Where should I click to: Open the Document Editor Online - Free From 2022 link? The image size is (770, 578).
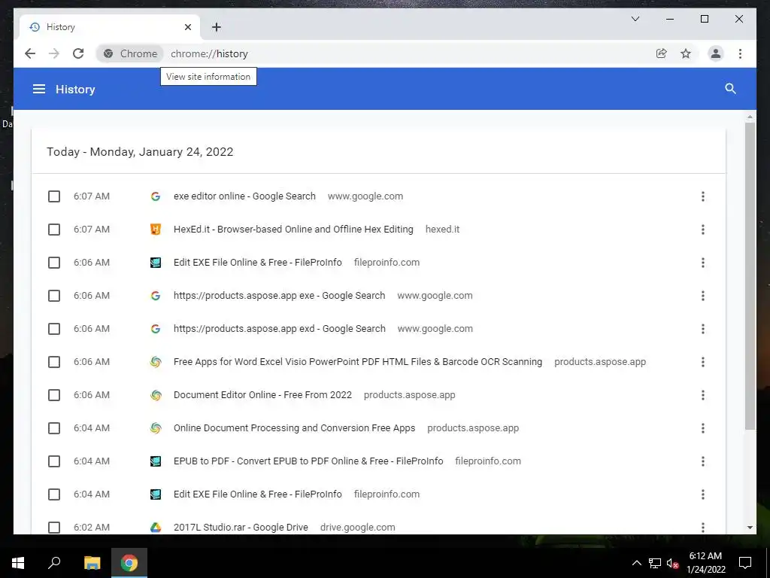[x=262, y=394]
